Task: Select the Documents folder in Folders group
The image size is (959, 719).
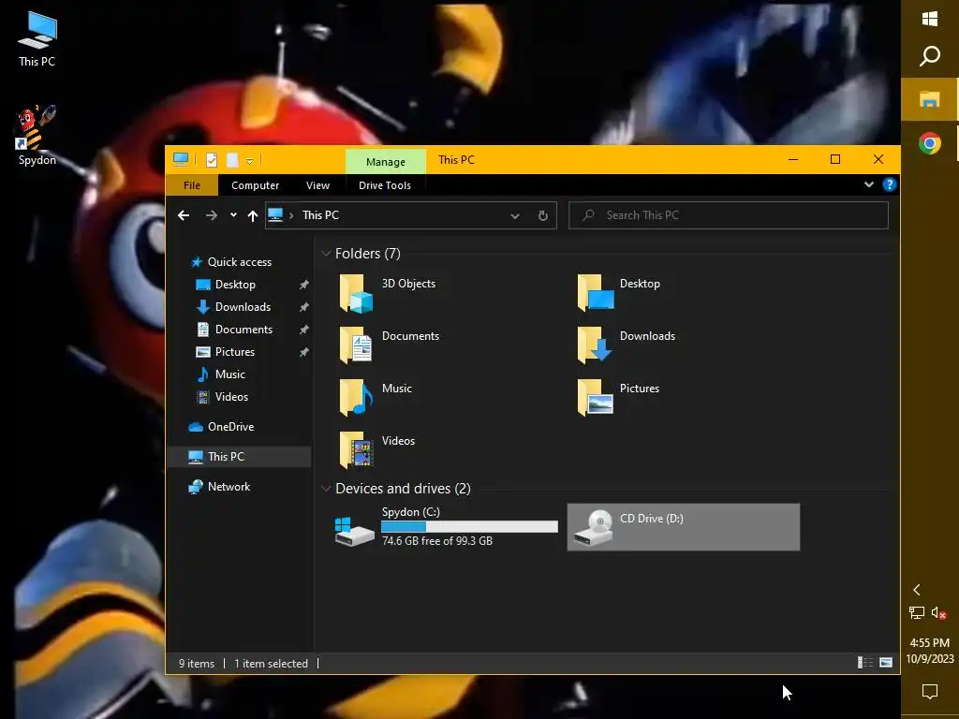Action: pos(391,345)
